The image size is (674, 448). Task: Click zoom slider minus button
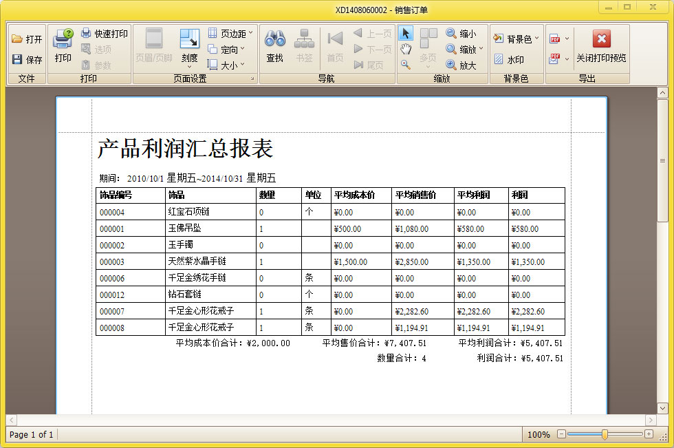pyautogui.click(x=561, y=434)
